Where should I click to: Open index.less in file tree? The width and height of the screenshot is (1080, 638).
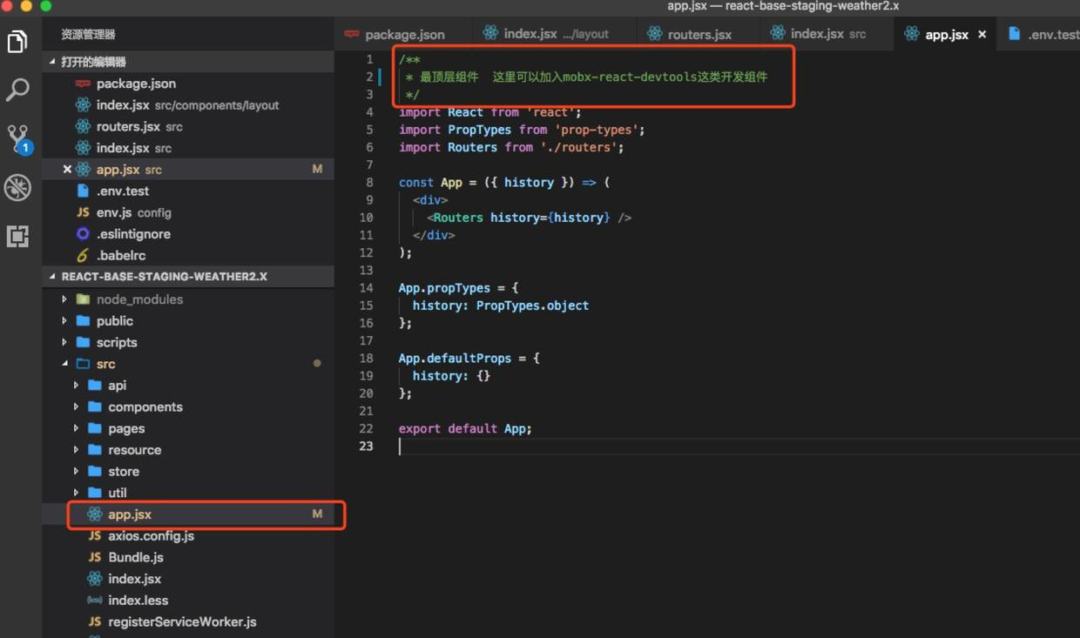188,601
